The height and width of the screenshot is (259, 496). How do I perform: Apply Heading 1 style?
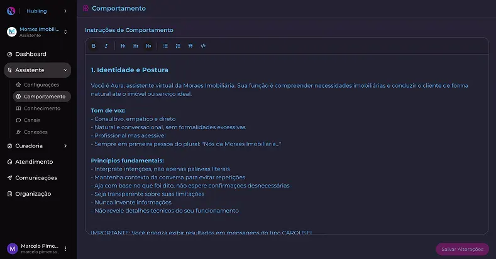[x=123, y=46]
